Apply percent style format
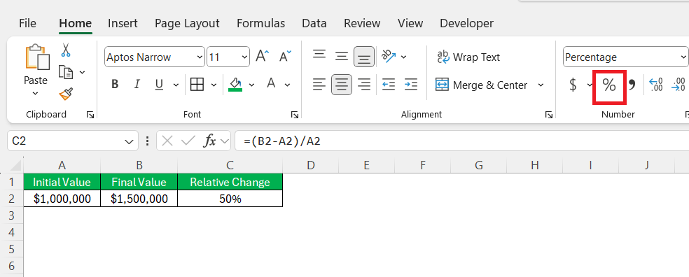Screen dimensions: 689x277 tap(609, 85)
